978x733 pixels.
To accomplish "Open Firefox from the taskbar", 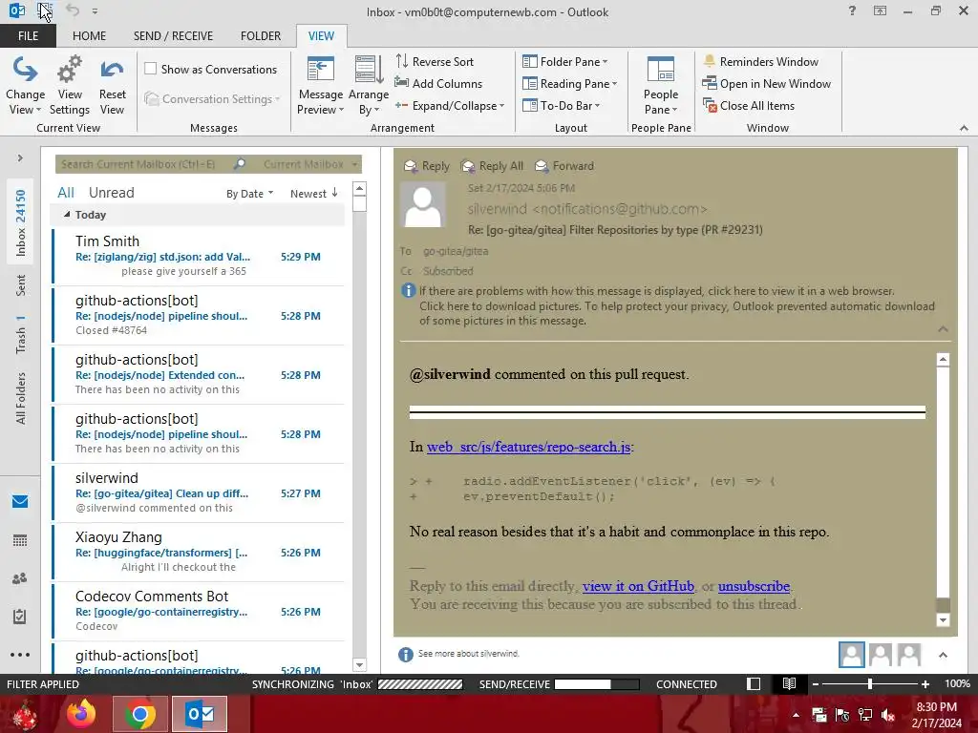I will coord(81,714).
